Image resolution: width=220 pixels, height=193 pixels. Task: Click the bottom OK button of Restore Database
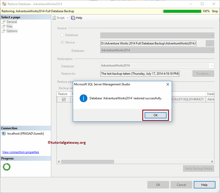pos(158,185)
